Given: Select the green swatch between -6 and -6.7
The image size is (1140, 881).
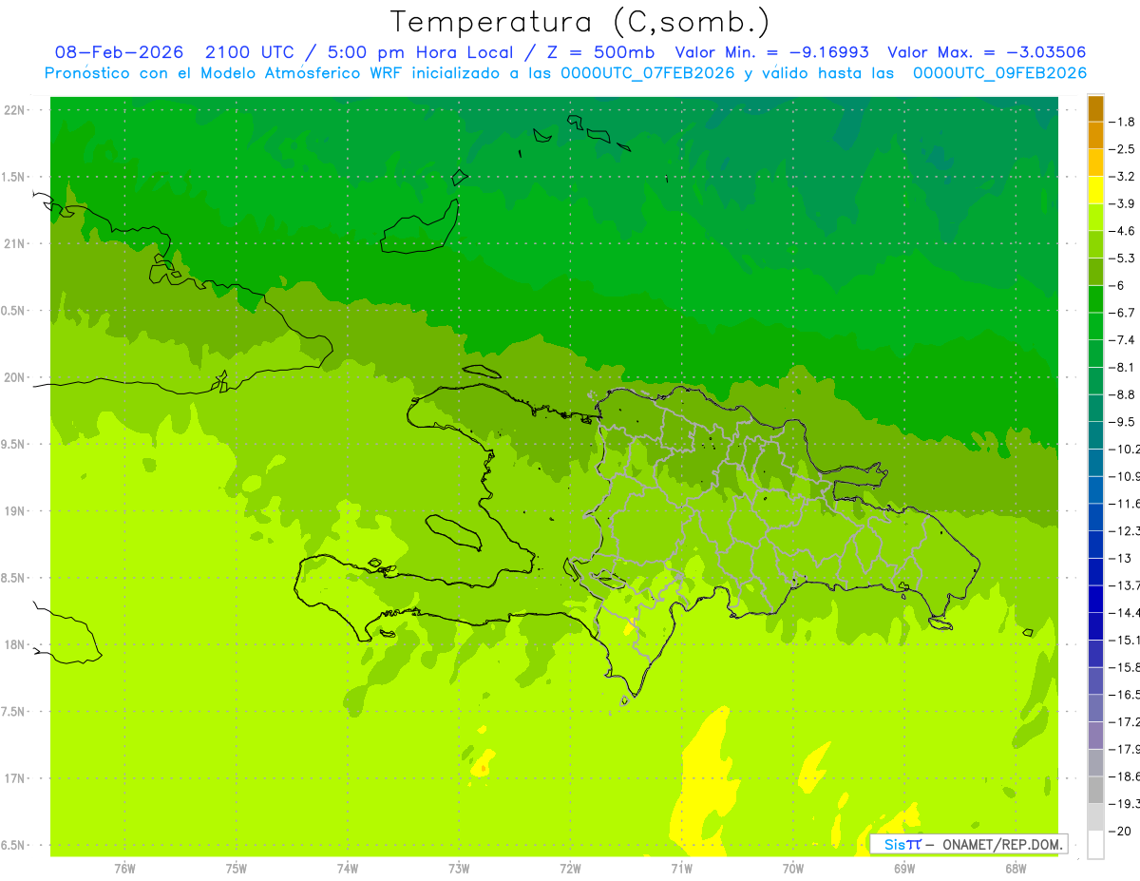Looking at the screenshot, I should pos(1095,298).
